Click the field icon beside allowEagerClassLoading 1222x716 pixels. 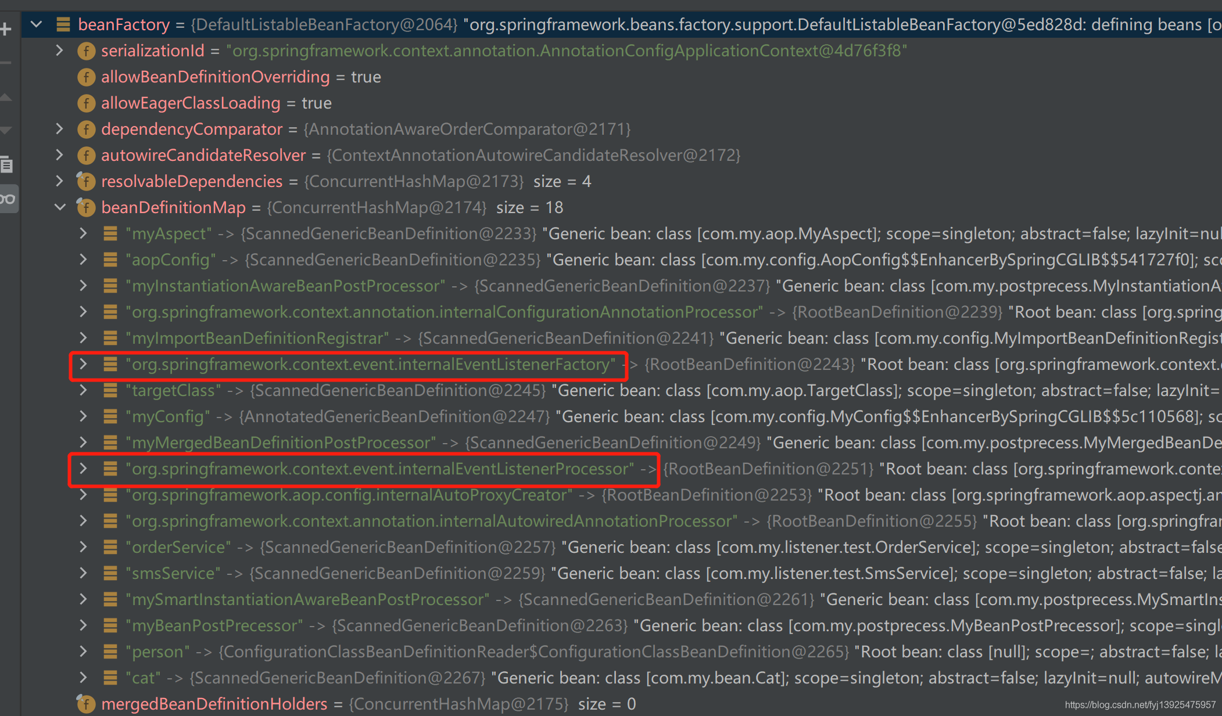86,103
